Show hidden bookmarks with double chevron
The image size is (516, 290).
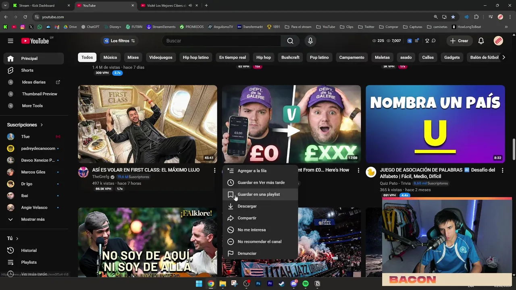pyautogui.click(x=506, y=27)
